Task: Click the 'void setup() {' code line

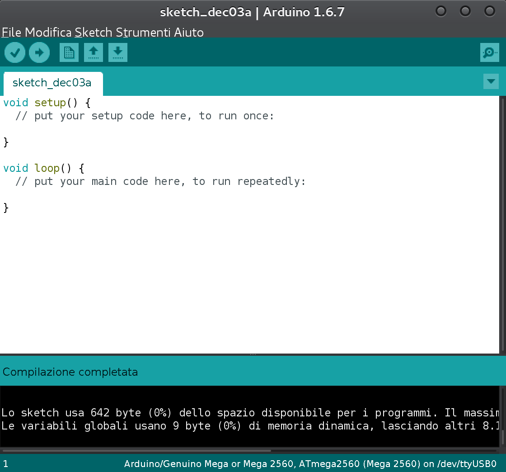Action: pos(47,103)
